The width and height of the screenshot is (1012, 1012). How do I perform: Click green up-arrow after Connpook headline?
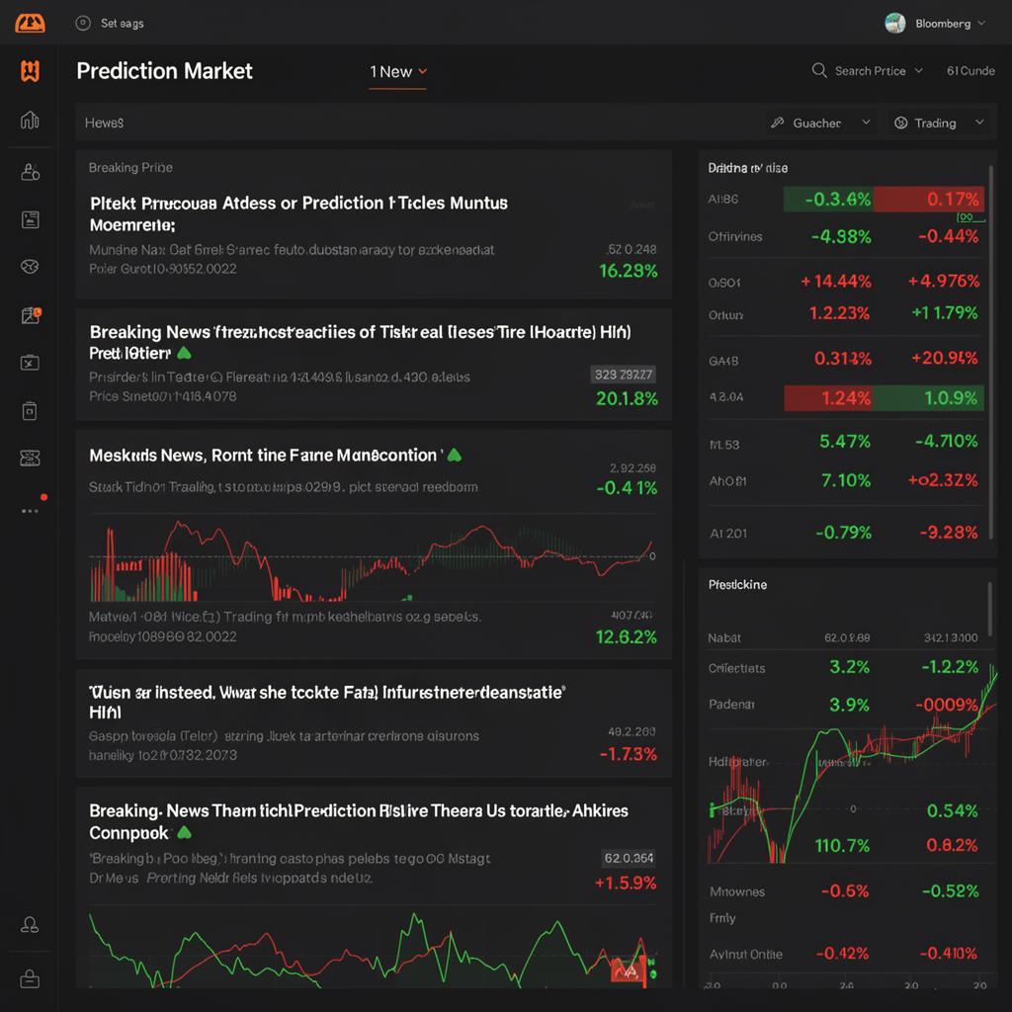[x=184, y=832]
